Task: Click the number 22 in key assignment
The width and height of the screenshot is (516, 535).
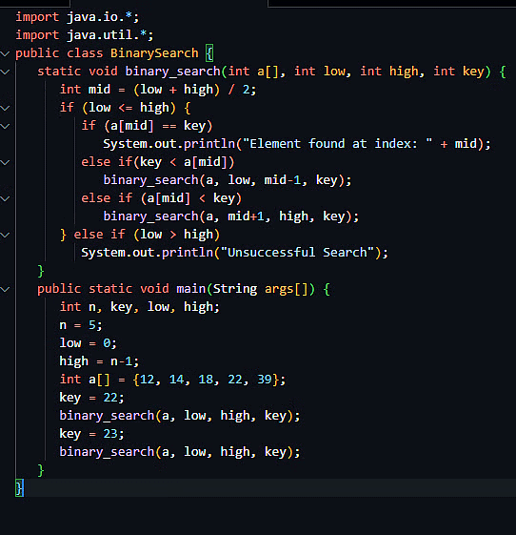Action: point(110,398)
